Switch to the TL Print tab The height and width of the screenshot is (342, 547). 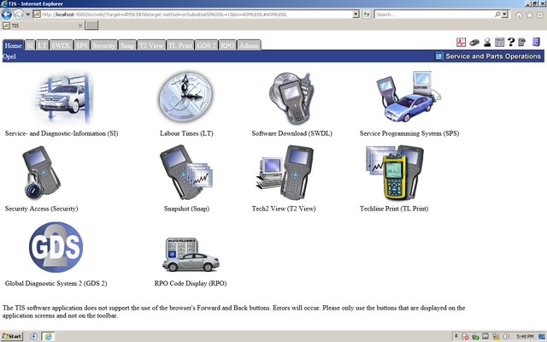180,45
